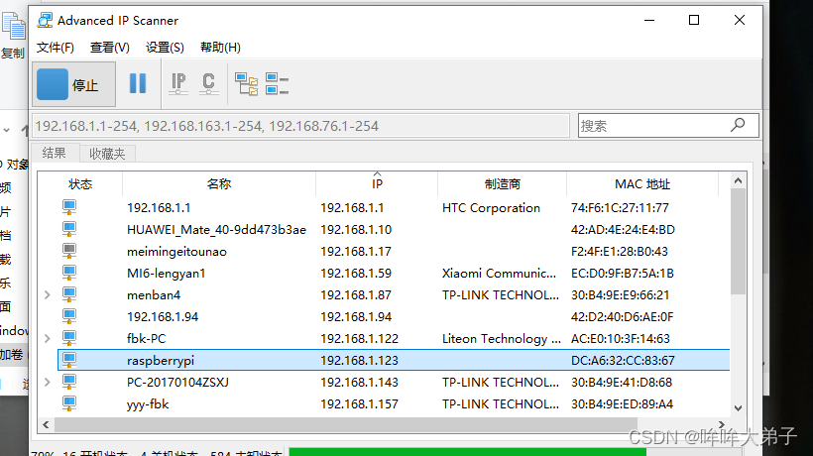This screenshot has width=813, height=456.
Task: Click the status icon of the 192.168.1.1 row
Action: click(69, 207)
